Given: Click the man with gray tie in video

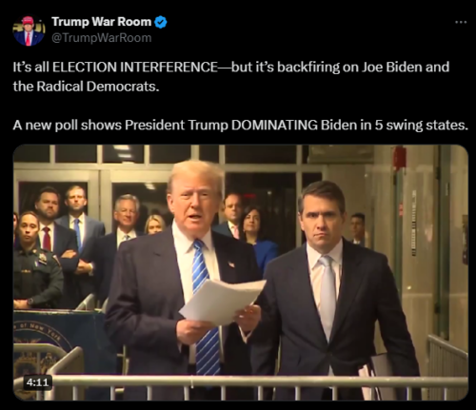Looking at the screenshot, I should coord(333,285).
